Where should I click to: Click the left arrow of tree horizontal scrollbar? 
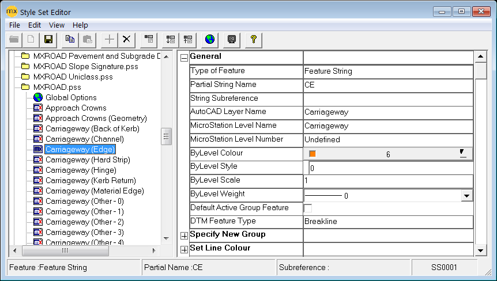click(x=15, y=250)
